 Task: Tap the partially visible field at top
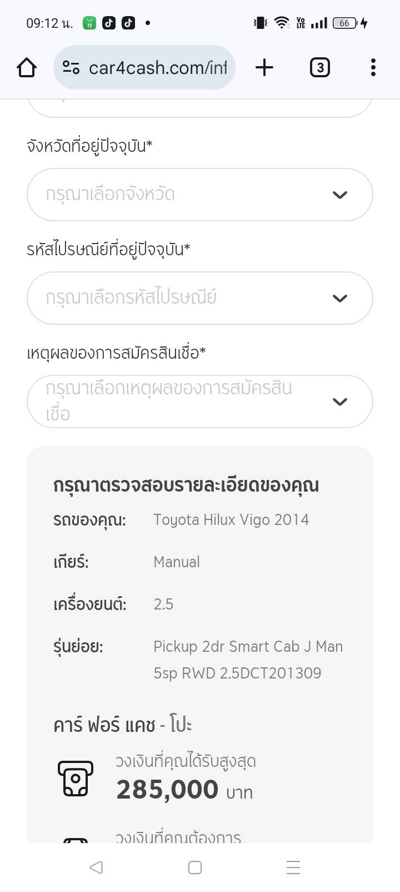coord(199,107)
